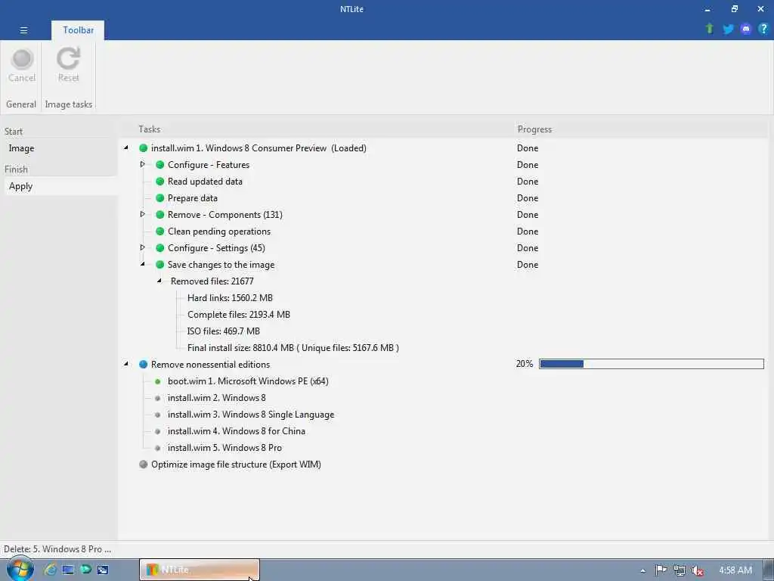This screenshot has width=774, height=581.
Task: Select Prepare data row
Action: [193, 198]
